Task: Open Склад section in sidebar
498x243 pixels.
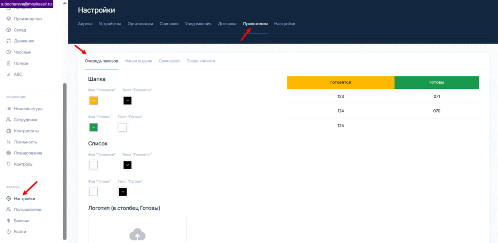Action: [20, 30]
